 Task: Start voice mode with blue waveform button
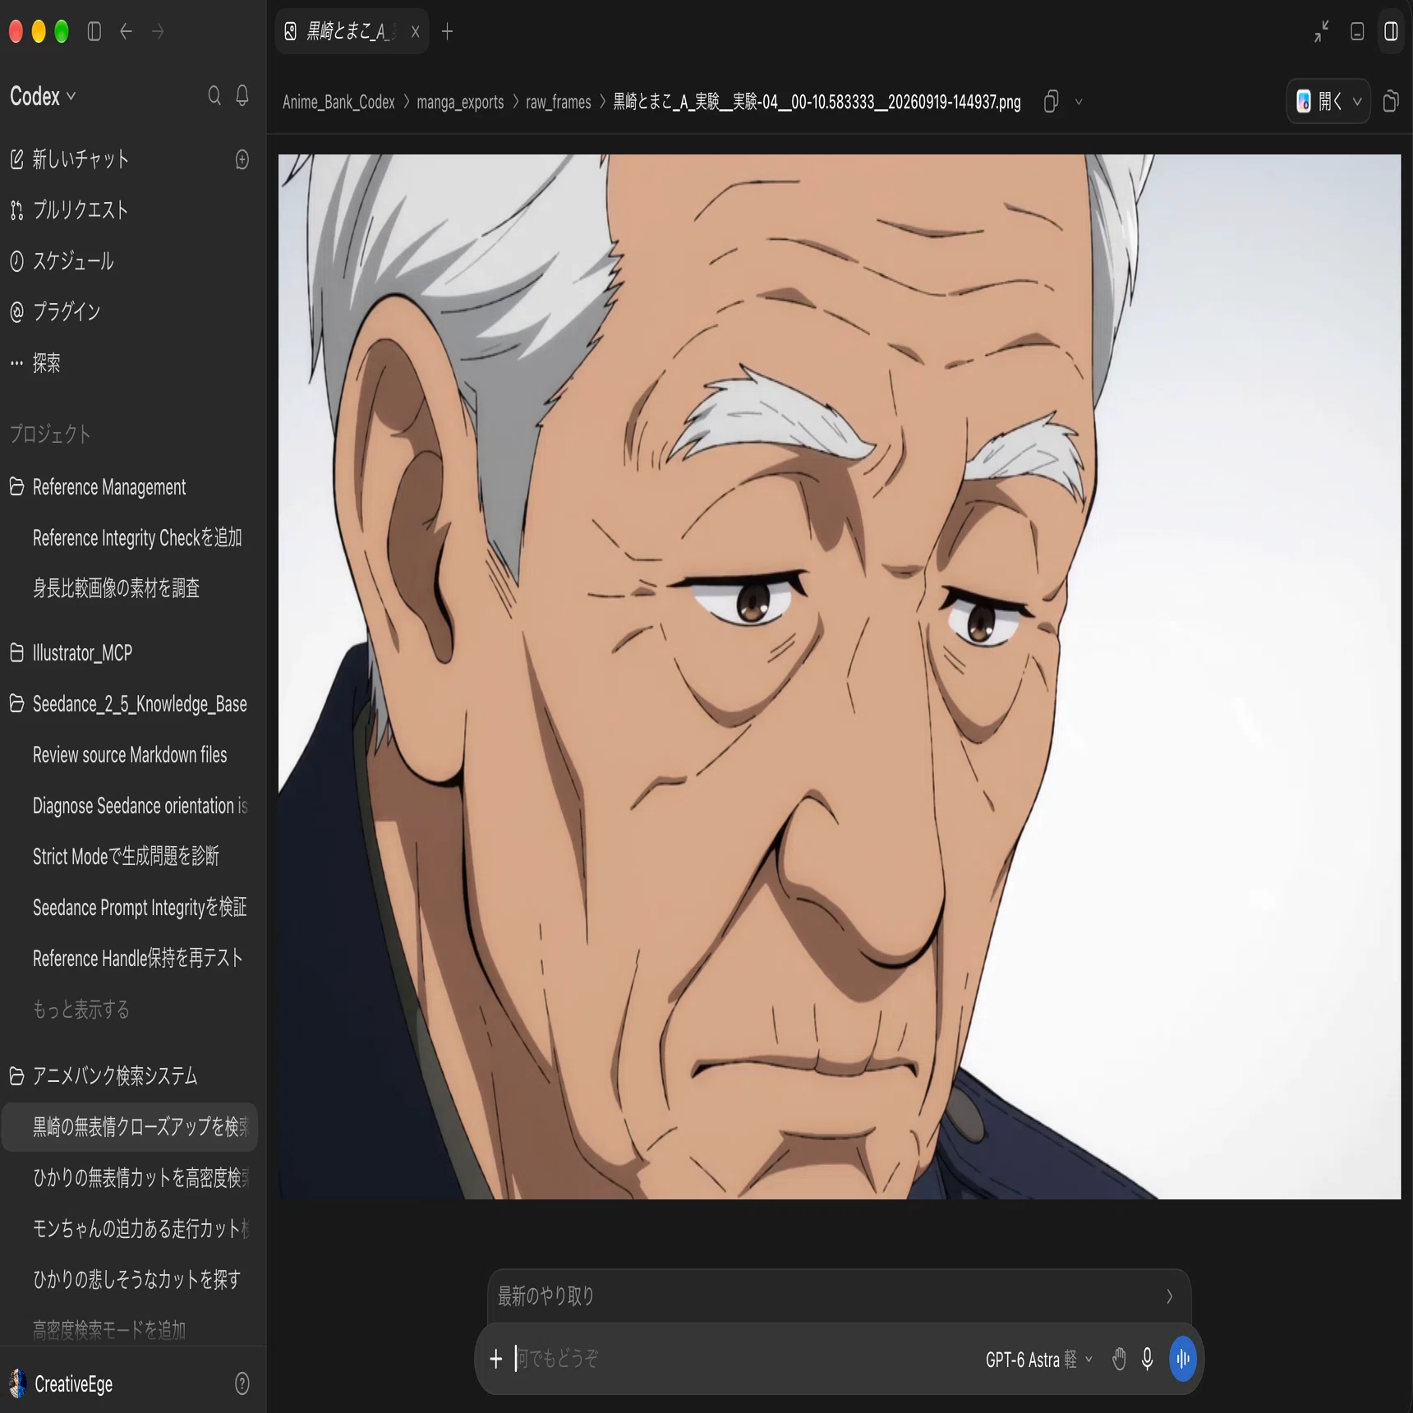[x=1183, y=1359]
